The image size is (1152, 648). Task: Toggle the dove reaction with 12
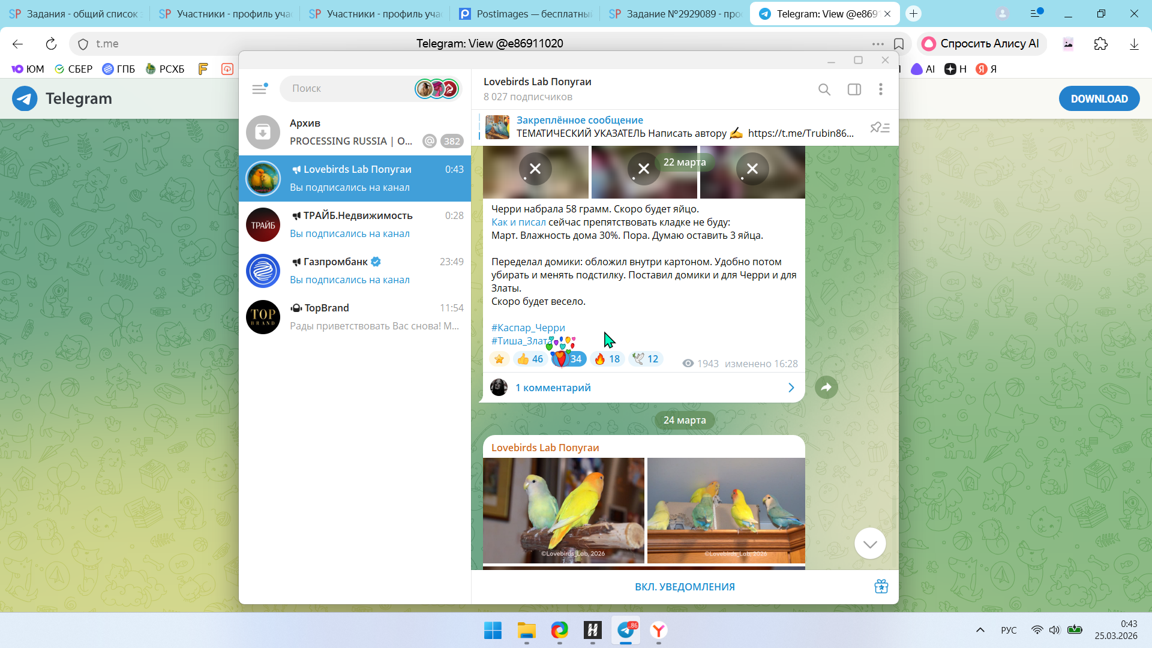tap(646, 359)
